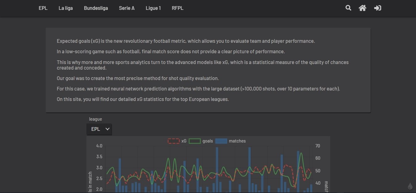Click the red dashed xG legend swatch
The width and height of the screenshot is (416, 193).
tap(173, 141)
